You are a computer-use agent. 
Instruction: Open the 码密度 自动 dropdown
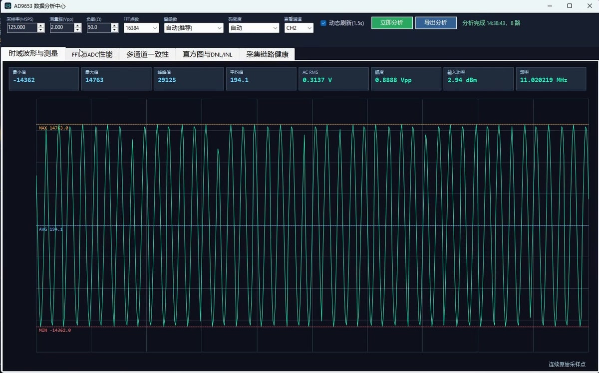pos(254,28)
